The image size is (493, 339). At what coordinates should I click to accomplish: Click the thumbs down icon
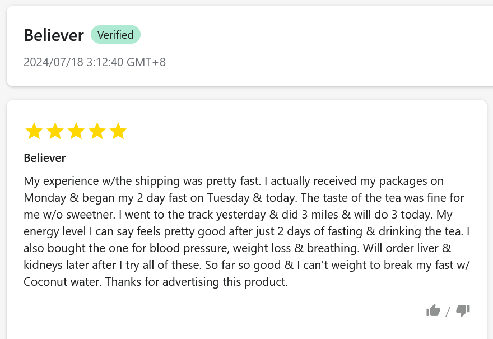tap(463, 310)
